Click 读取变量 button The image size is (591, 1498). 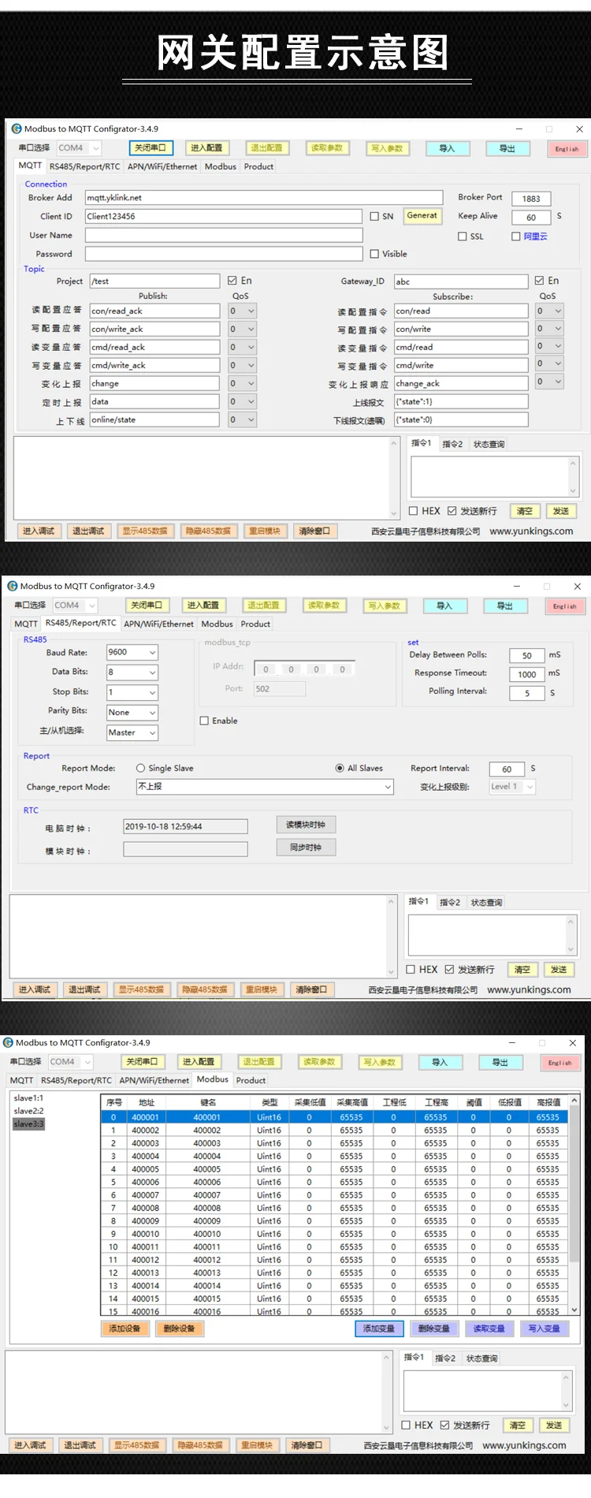(489, 1328)
